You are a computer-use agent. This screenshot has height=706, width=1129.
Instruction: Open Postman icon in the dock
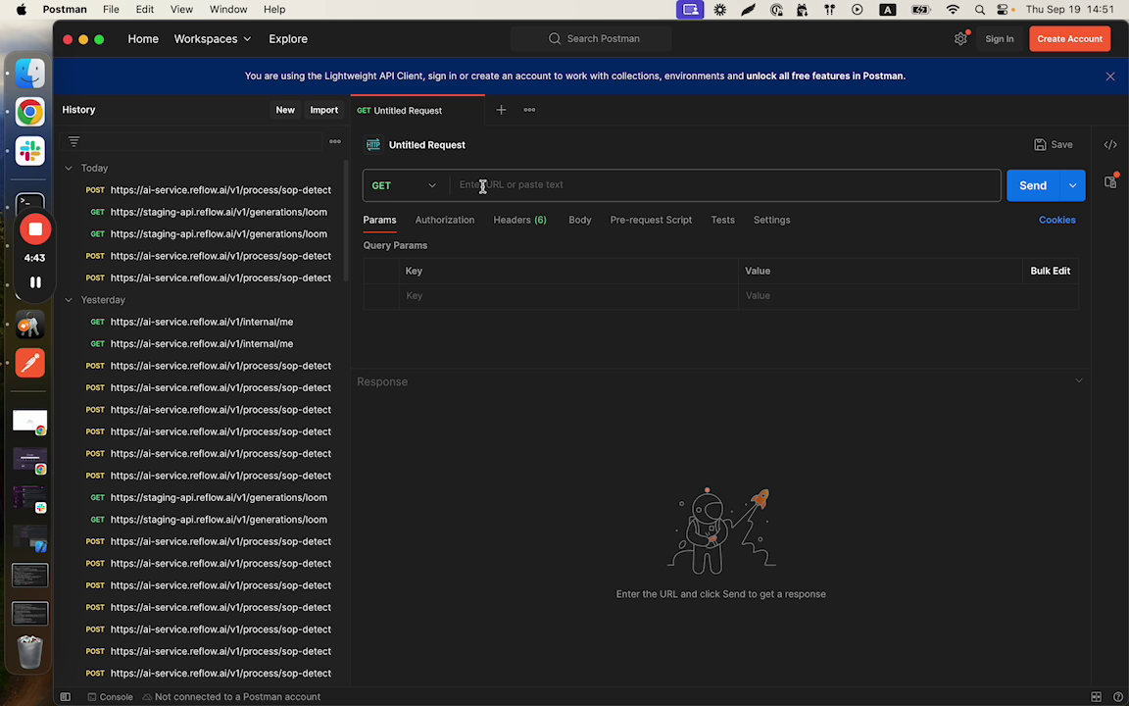pos(30,363)
